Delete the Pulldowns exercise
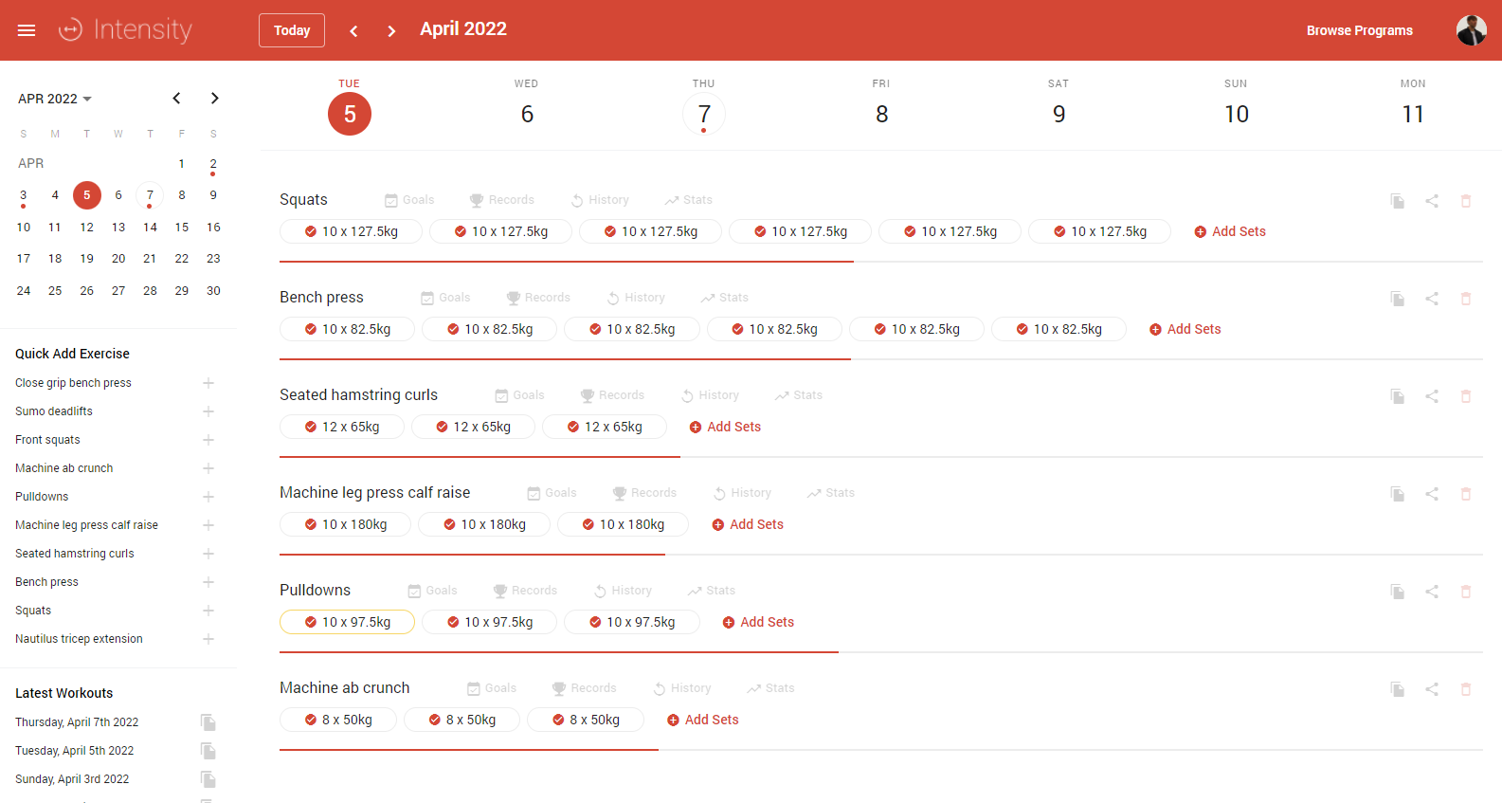1502x803 pixels. pos(1465,592)
